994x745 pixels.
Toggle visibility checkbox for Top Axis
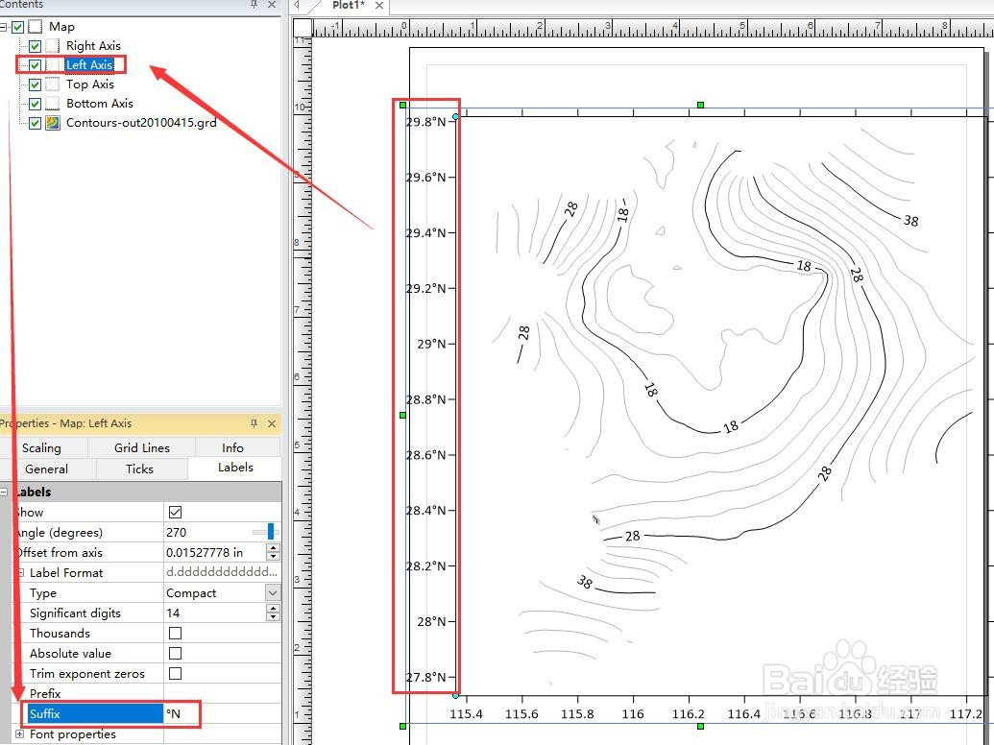(35, 84)
